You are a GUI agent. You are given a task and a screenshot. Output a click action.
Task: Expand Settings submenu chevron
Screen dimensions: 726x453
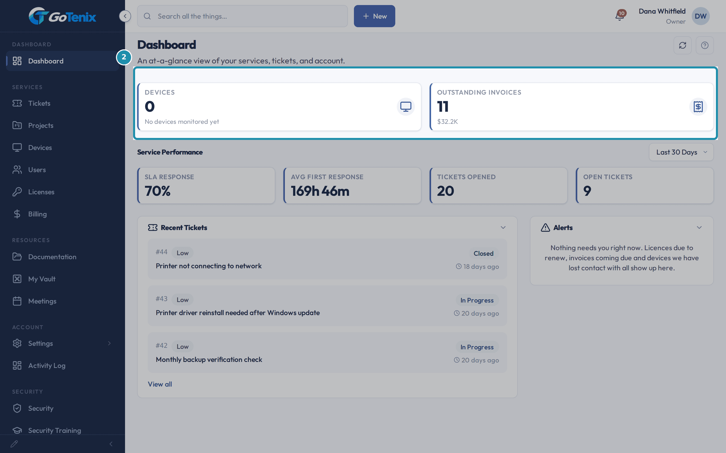click(x=109, y=343)
